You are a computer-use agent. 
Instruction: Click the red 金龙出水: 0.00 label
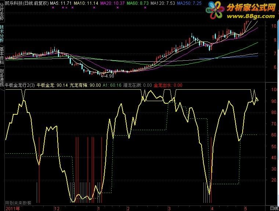point(168,85)
